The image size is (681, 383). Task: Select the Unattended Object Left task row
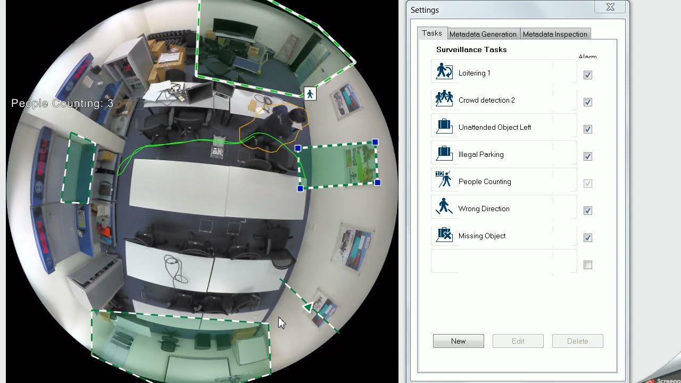pyautogui.click(x=504, y=126)
